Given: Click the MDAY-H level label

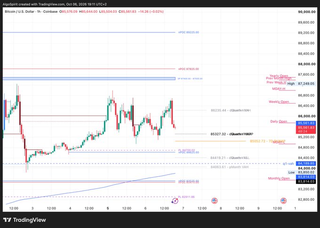Looking at the screenshot, I should (279, 89).
